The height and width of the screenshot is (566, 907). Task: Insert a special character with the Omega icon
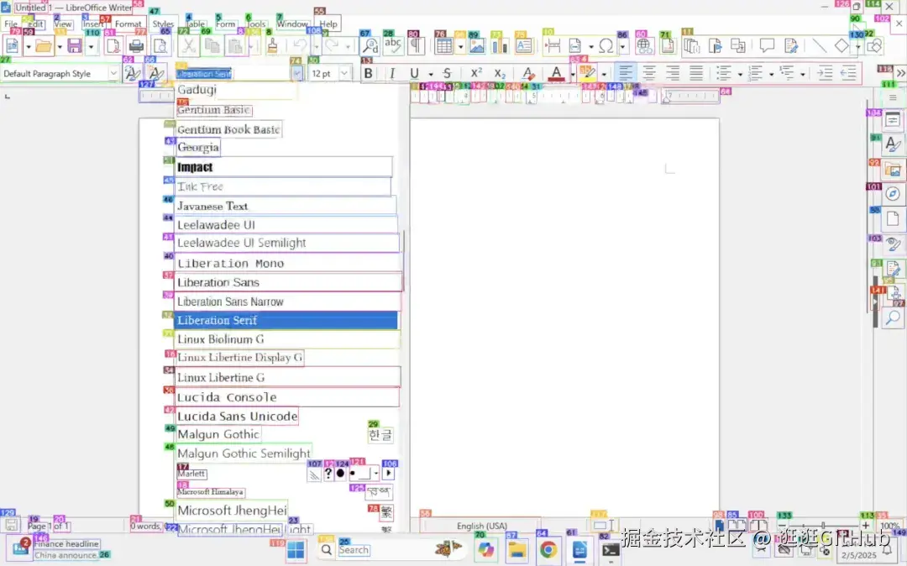606,45
